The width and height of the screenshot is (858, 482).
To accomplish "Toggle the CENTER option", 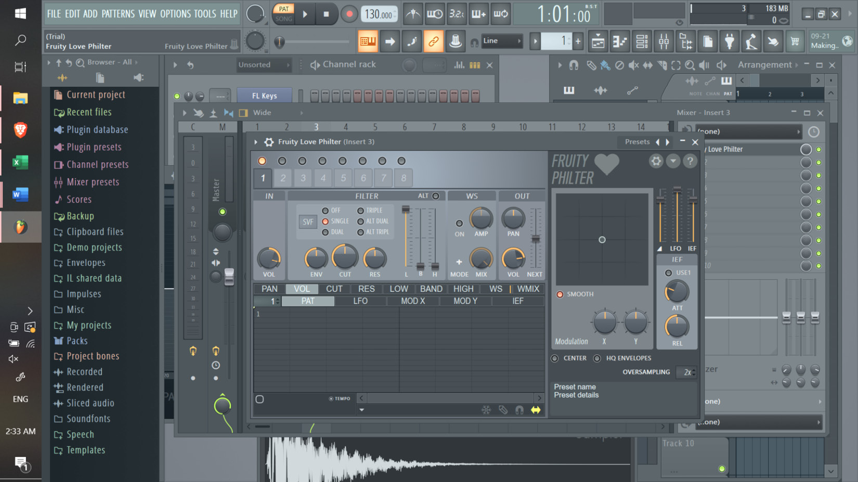I will tap(555, 358).
